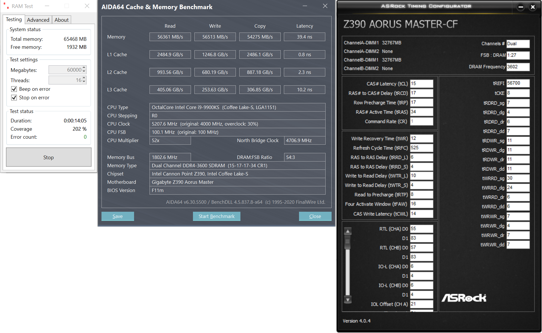Click the RTL (CHA) D0 value field
The height and width of the screenshot is (333, 542).
pyautogui.click(x=422, y=229)
